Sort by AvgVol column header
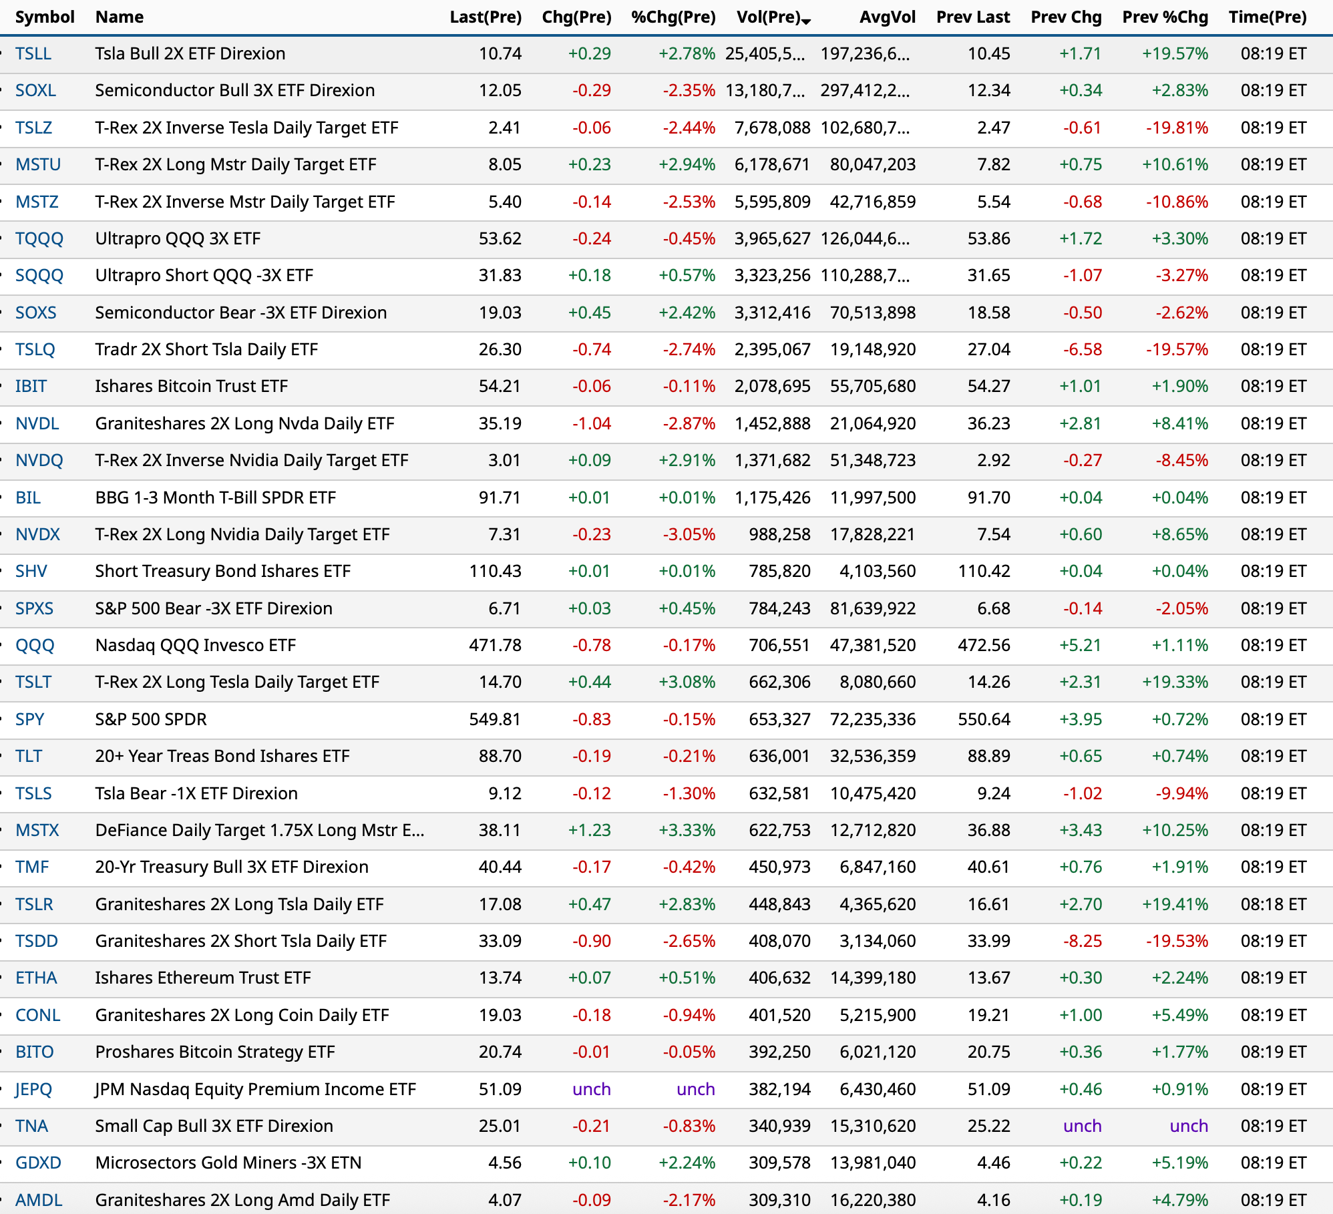The image size is (1333, 1214). [888, 17]
